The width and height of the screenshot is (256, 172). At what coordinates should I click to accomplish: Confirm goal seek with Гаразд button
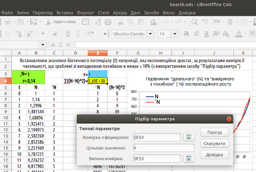[215, 132]
